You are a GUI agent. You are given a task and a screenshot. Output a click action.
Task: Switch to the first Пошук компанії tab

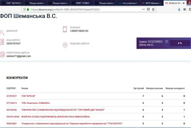coord(36,3)
